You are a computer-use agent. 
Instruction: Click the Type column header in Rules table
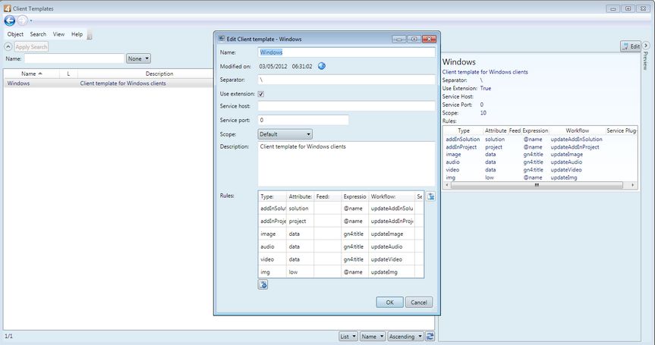(x=272, y=196)
